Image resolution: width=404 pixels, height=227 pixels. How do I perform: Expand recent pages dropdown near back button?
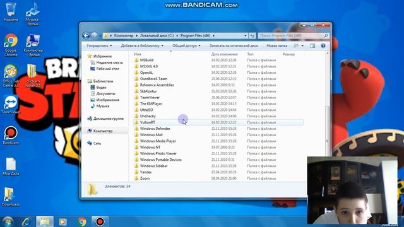point(100,35)
